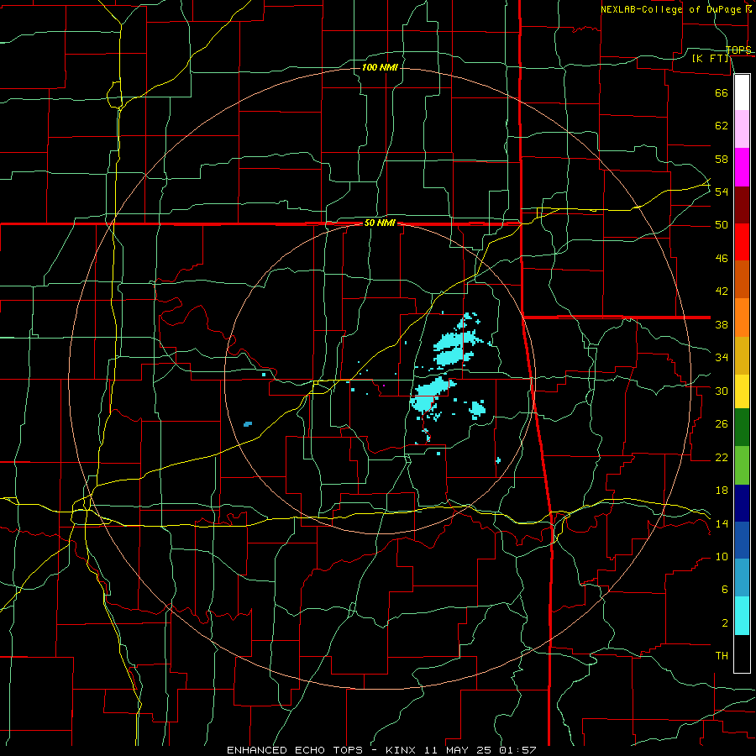Click the "6" legend value
The image size is (756, 756).
point(724,590)
